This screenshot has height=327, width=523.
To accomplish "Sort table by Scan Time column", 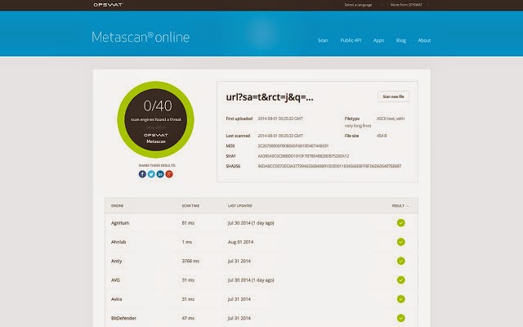I will click(x=190, y=206).
